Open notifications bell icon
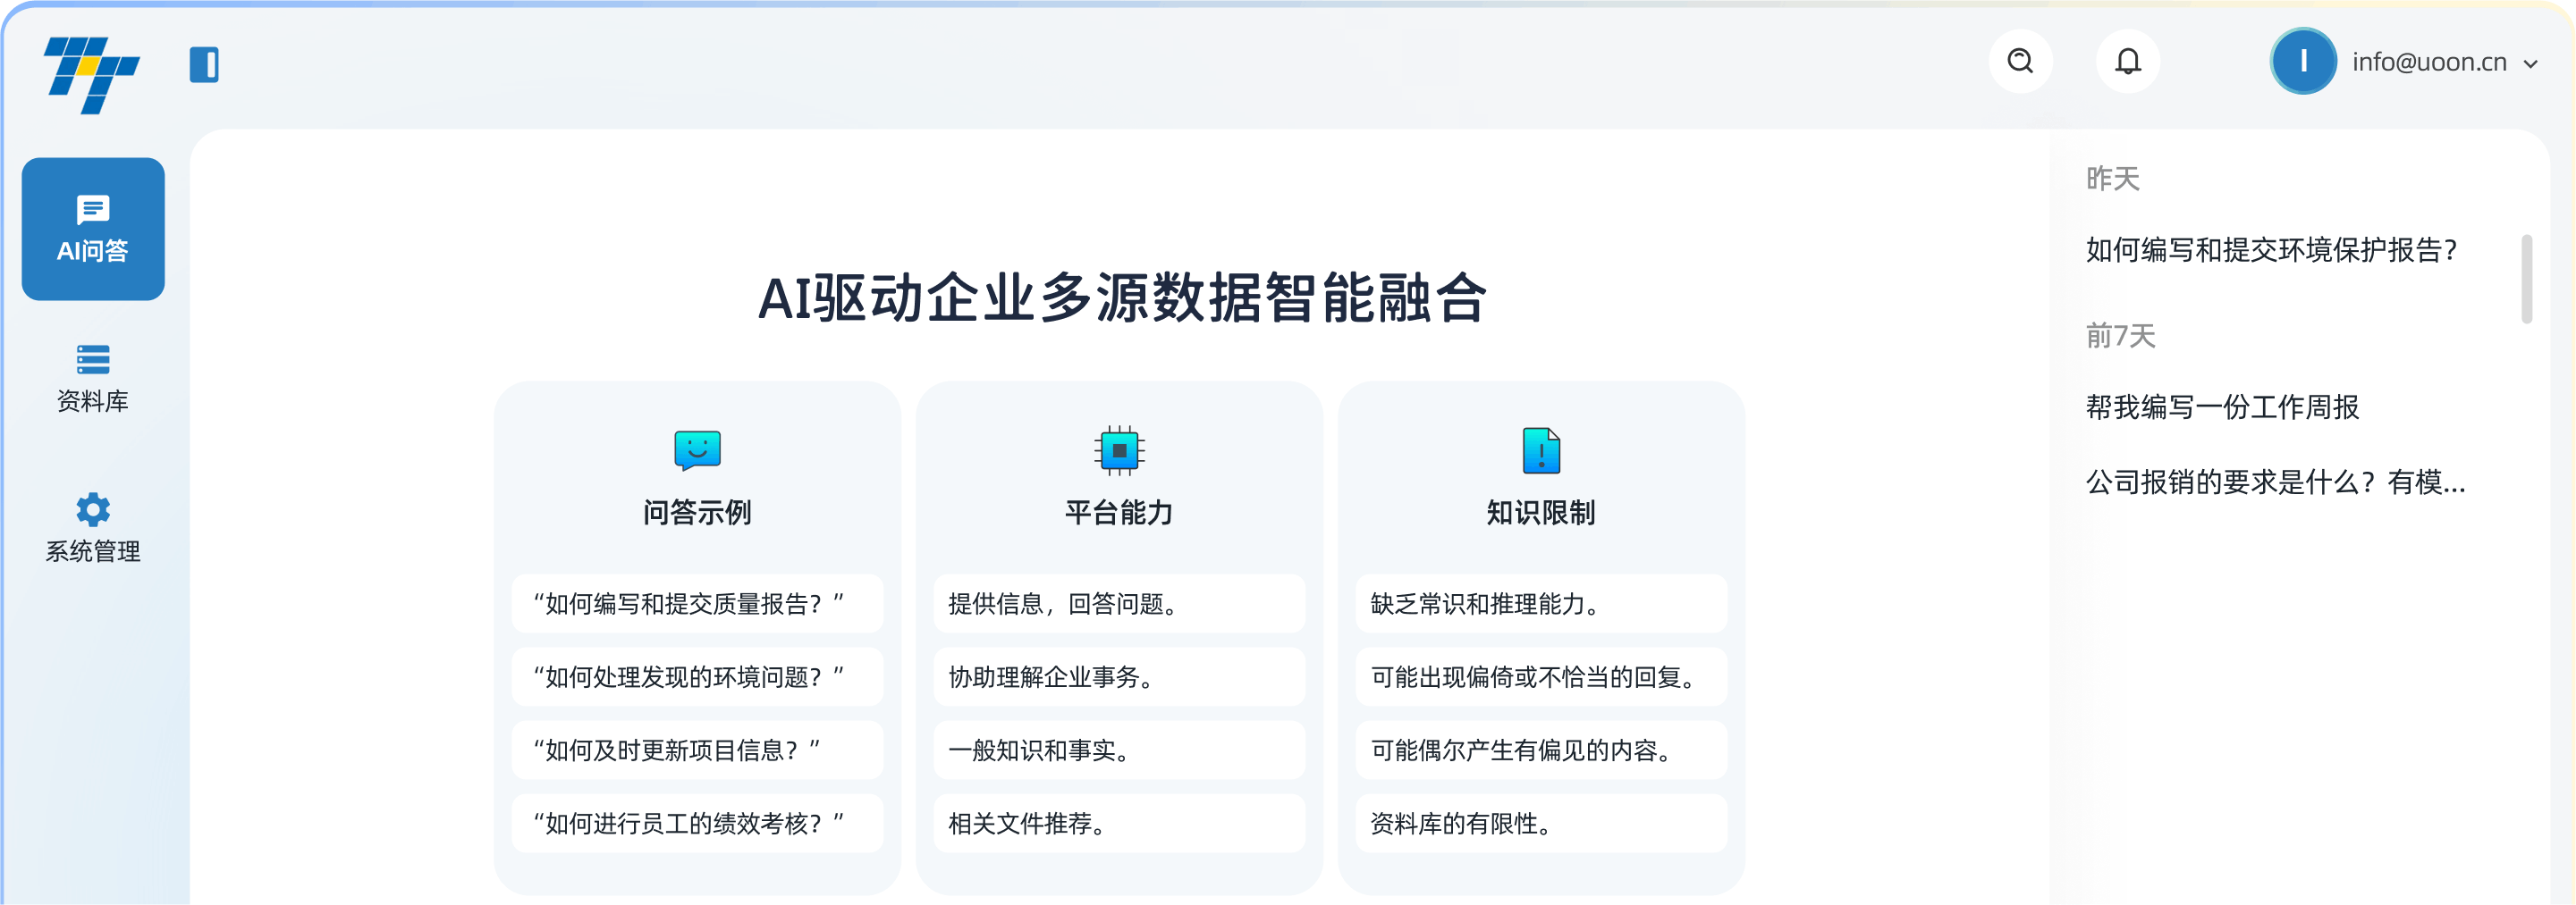Screen dimensions: 2576x905 [x=2127, y=62]
